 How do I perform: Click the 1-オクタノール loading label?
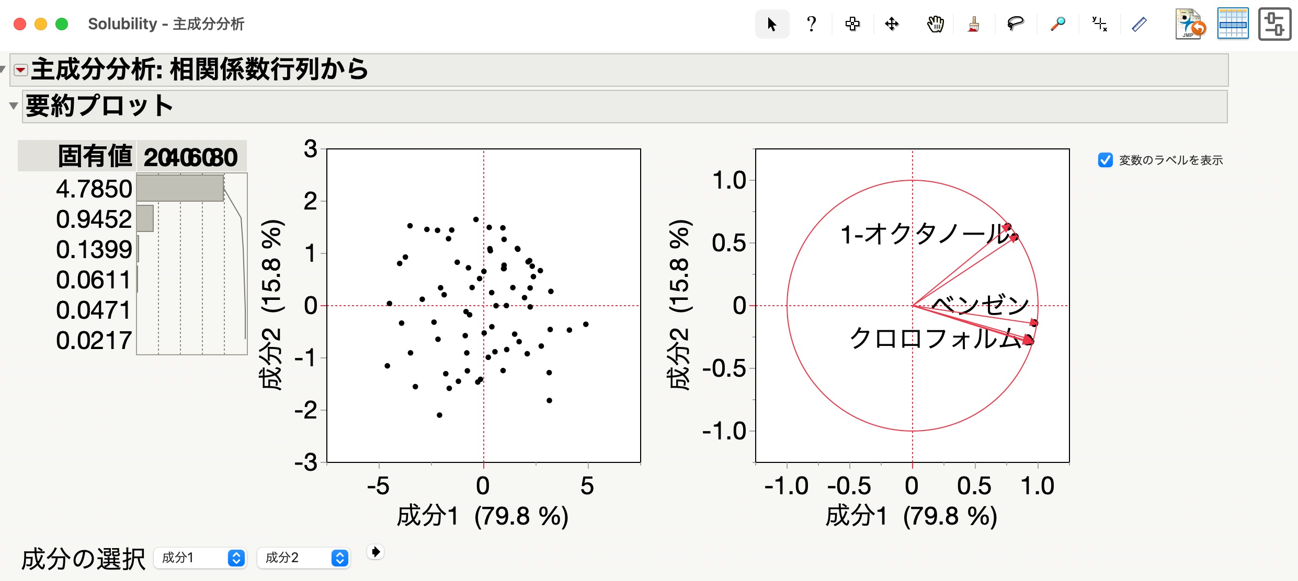click(x=926, y=234)
